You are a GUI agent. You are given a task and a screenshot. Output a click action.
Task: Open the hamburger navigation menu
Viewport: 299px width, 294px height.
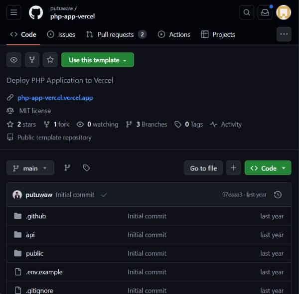(14, 12)
